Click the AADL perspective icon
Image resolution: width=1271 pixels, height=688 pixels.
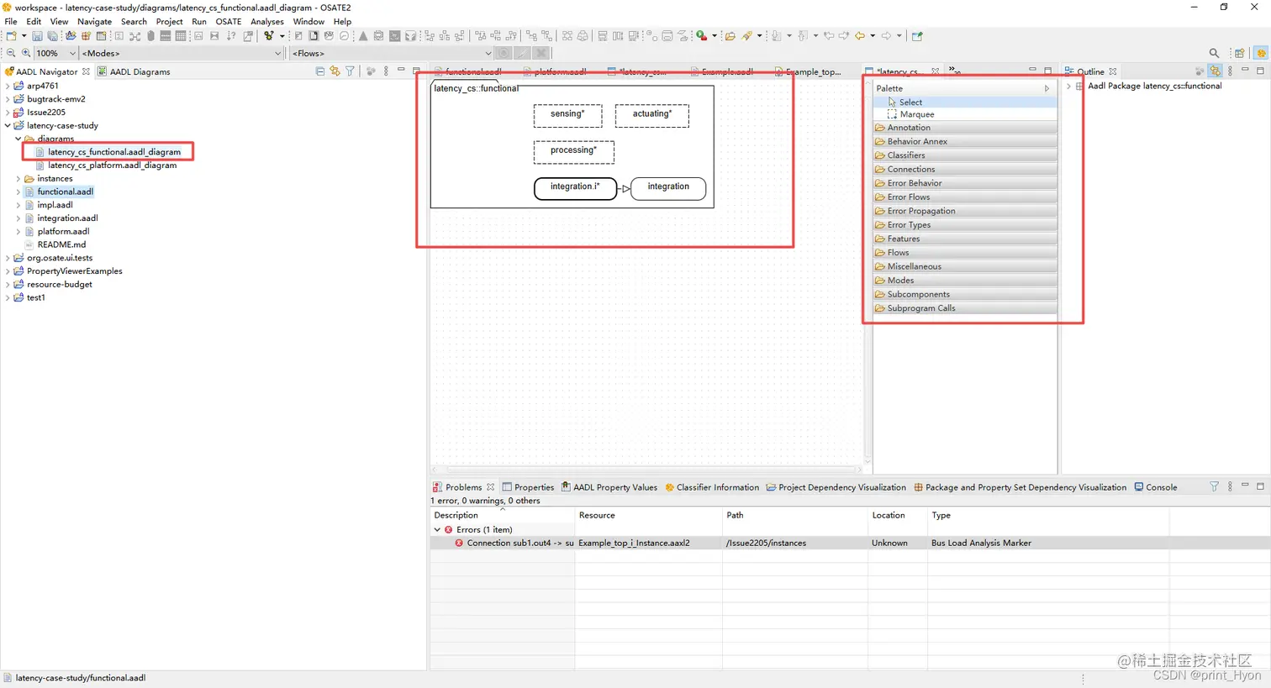[1260, 53]
